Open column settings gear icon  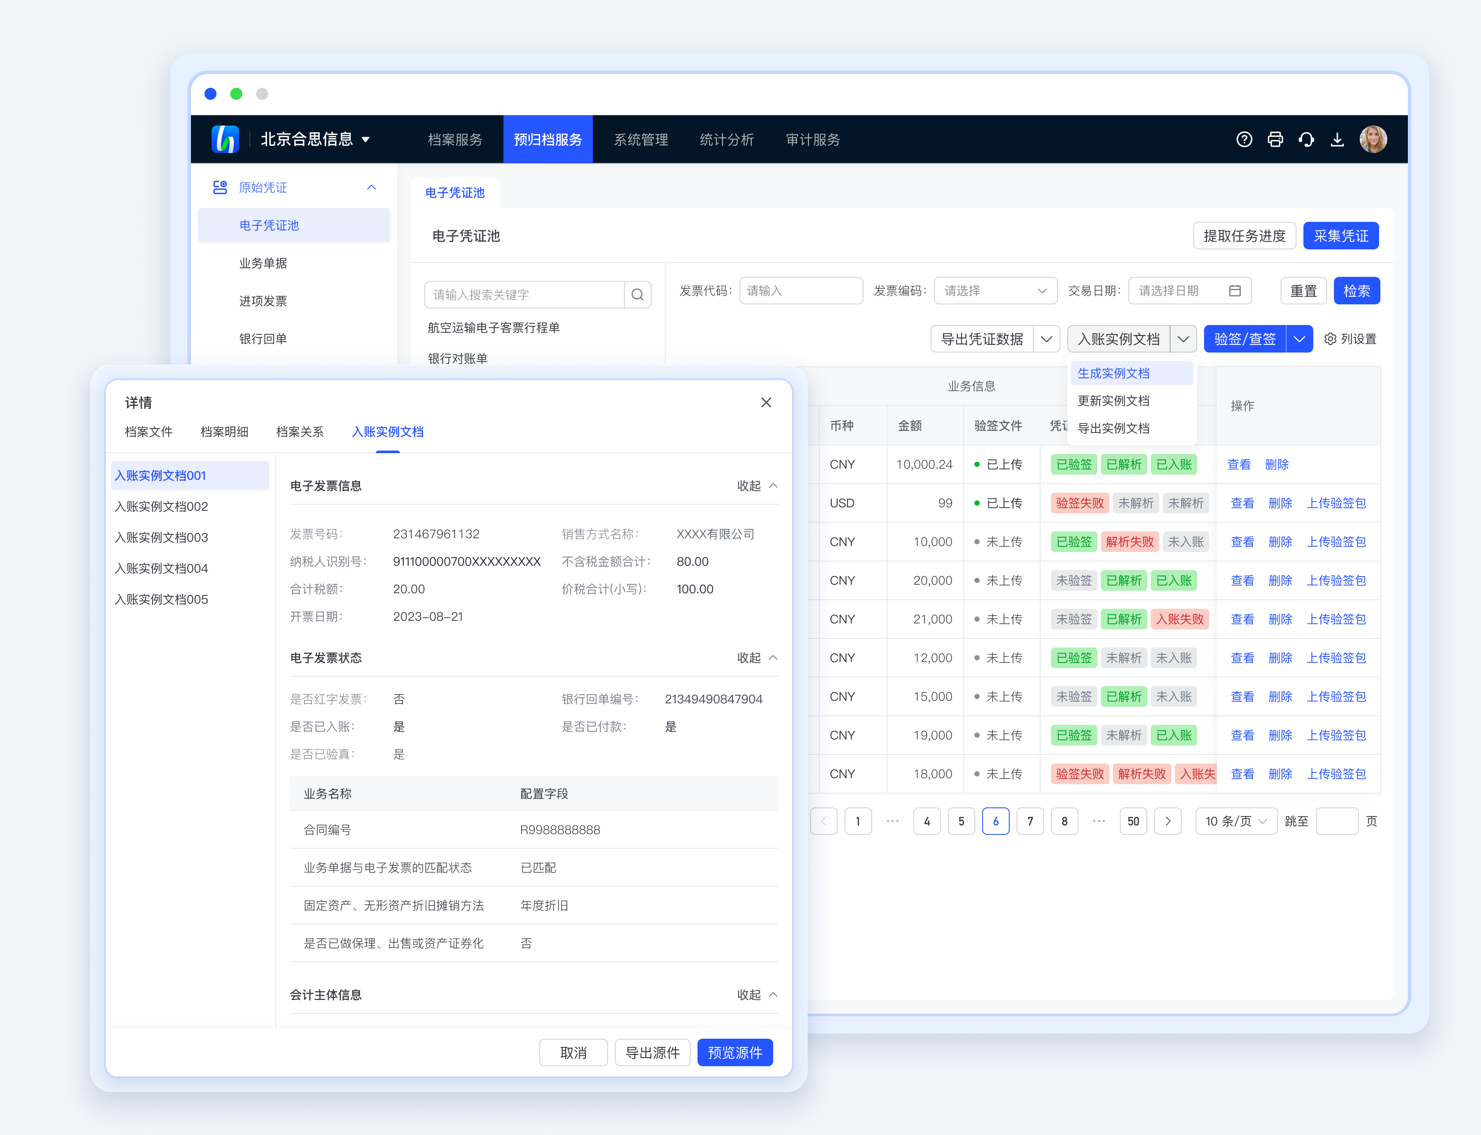1330,338
